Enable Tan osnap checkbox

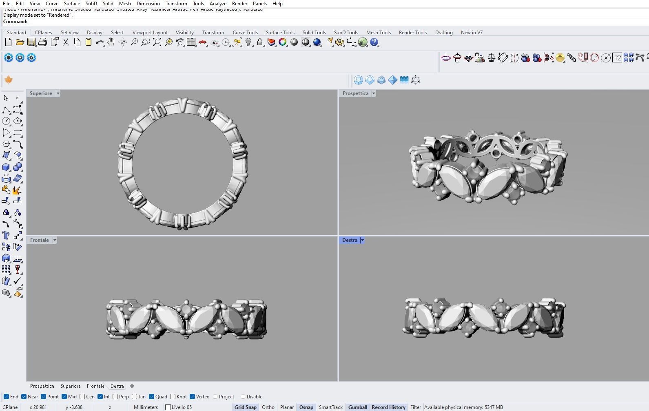point(135,397)
